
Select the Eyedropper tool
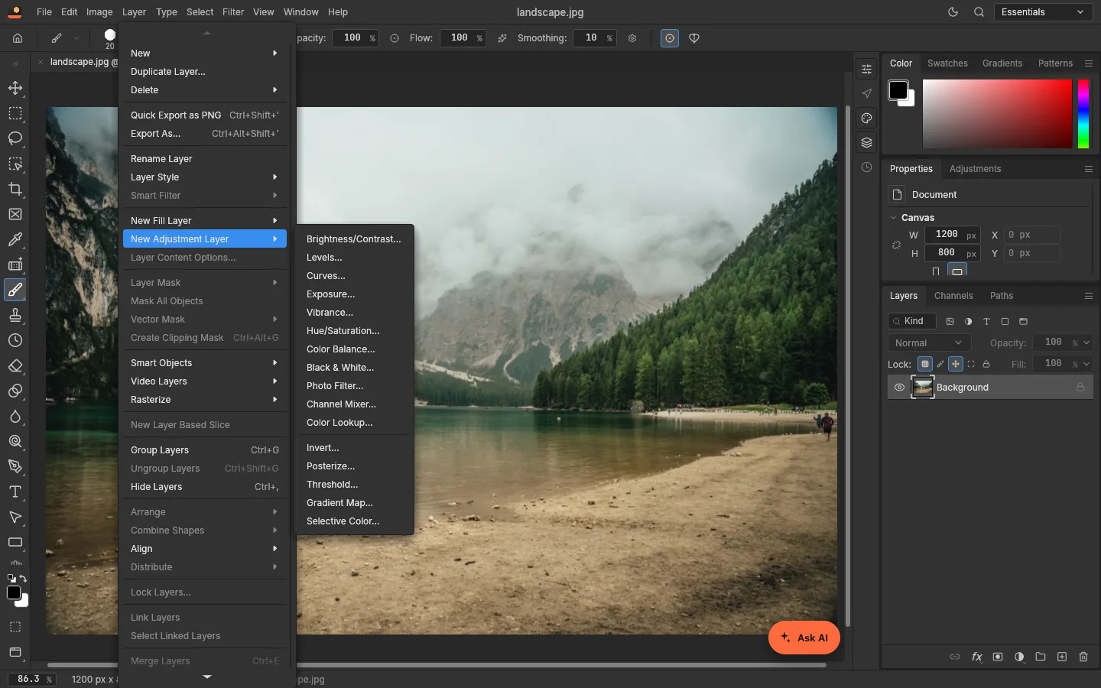(15, 239)
